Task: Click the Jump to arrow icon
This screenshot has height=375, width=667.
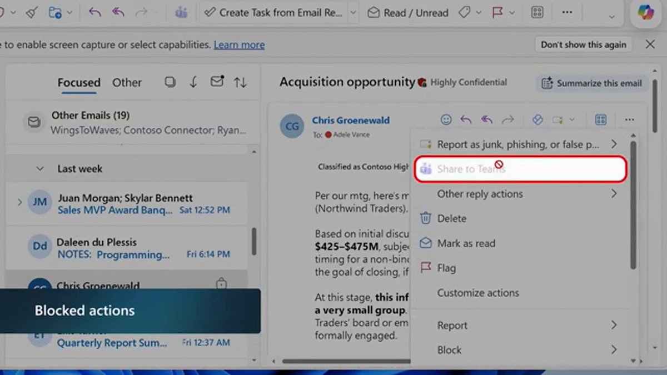Action: (193, 82)
